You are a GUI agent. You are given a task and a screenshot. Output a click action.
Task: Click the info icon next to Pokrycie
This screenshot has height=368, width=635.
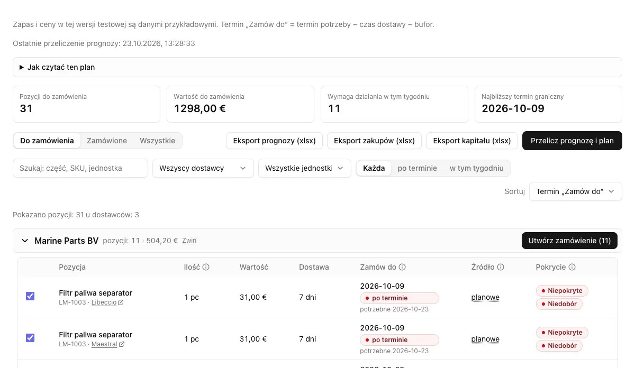click(572, 267)
